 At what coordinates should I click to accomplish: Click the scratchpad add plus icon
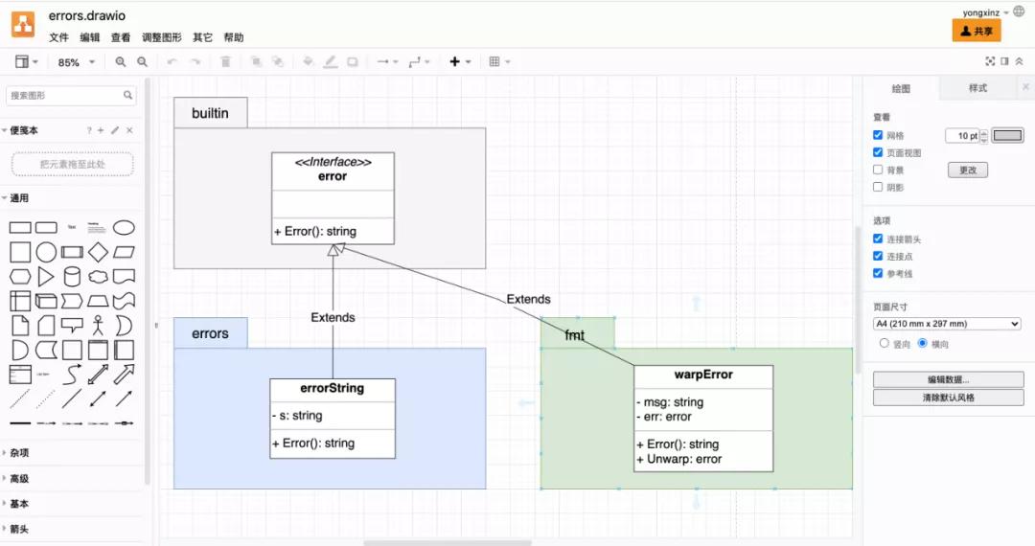click(101, 130)
